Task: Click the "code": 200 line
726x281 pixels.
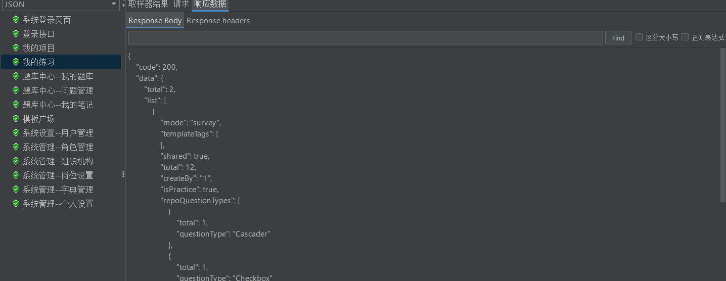Action: (157, 67)
